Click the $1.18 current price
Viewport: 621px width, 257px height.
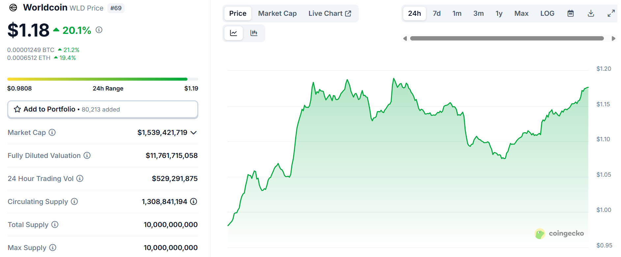(28, 30)
